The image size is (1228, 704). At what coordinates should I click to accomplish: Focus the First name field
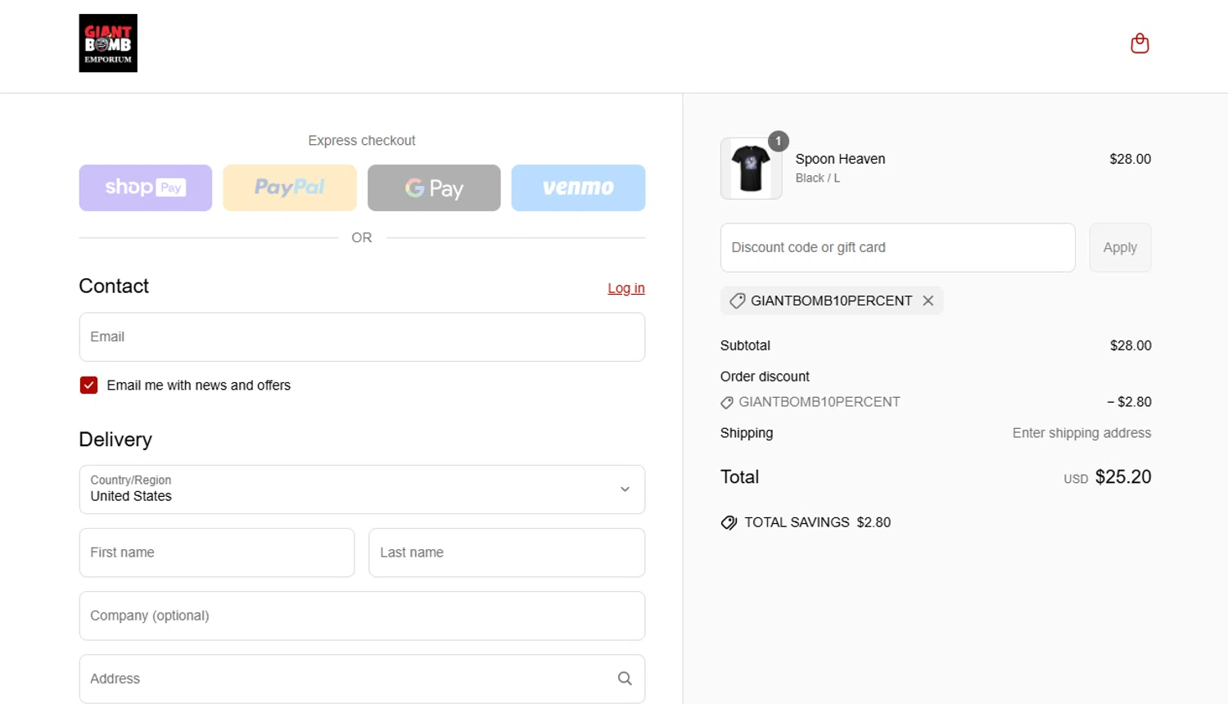pos(217,553)
